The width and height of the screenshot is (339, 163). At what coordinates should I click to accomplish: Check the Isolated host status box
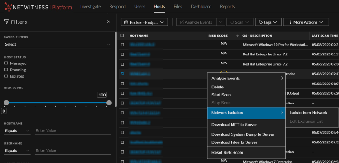(x=6, y=76)
